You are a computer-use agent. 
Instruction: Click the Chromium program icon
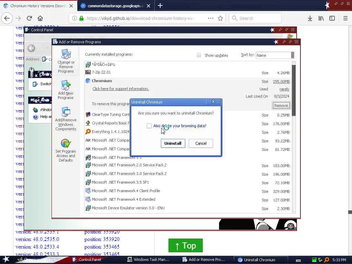click(x=88, y=81)
